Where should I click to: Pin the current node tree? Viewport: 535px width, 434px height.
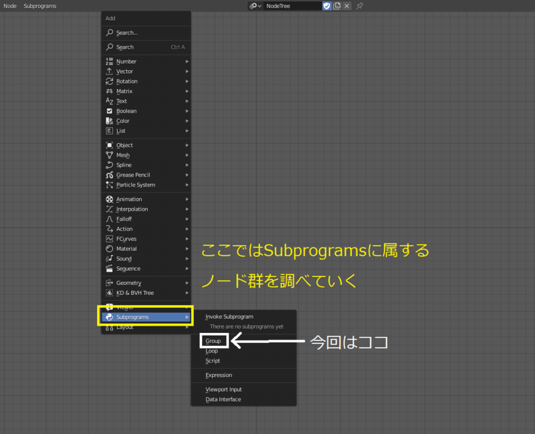pos(359,5)
